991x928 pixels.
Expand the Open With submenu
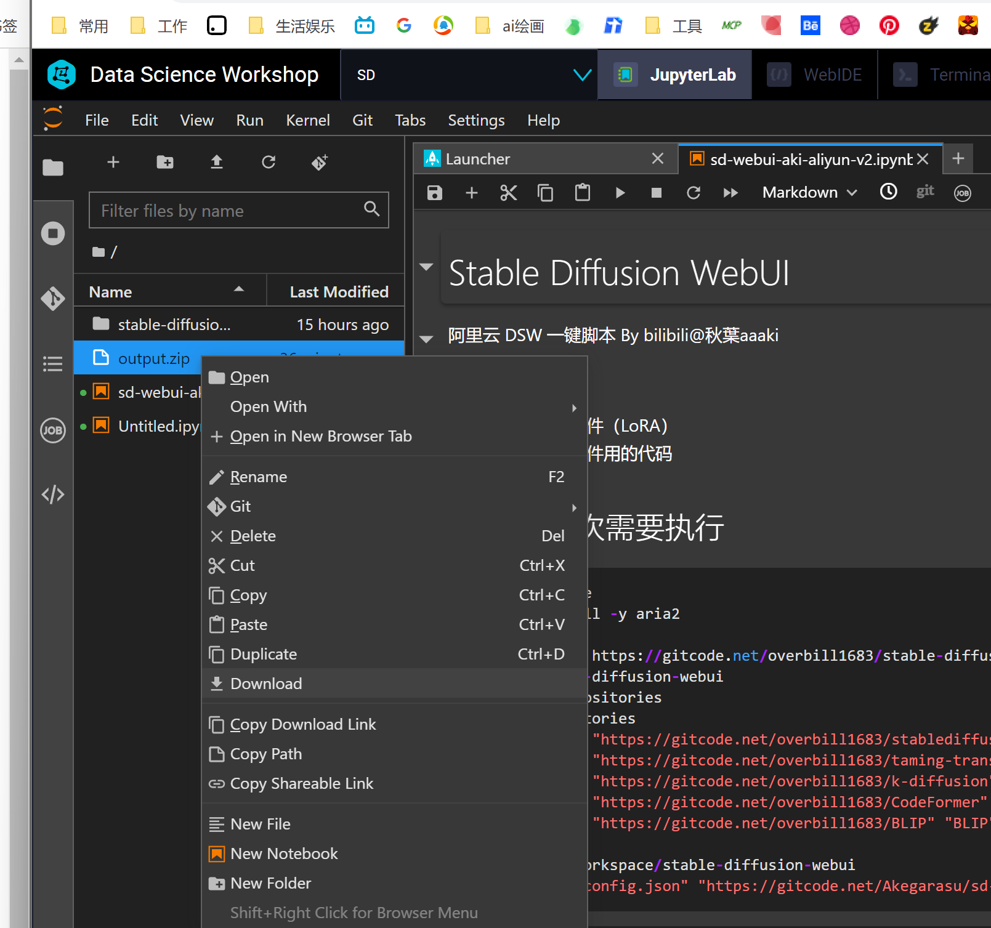(x=394, y=407)
